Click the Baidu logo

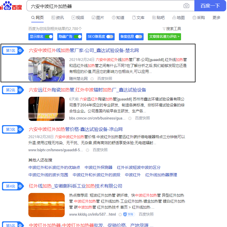coord(11,6)
